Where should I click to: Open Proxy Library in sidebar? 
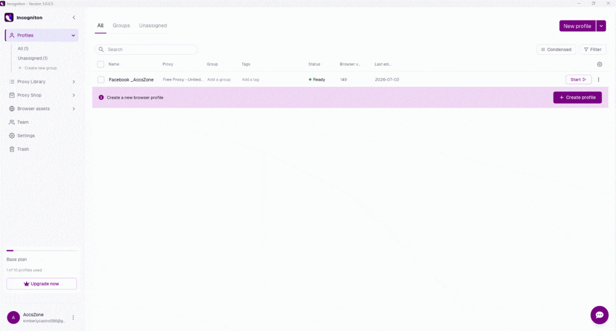[31, 82]
